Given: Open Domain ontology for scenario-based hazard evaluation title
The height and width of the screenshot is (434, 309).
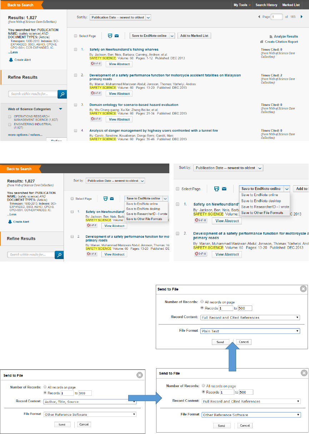Looking at the screenshot, I should 134,105.
